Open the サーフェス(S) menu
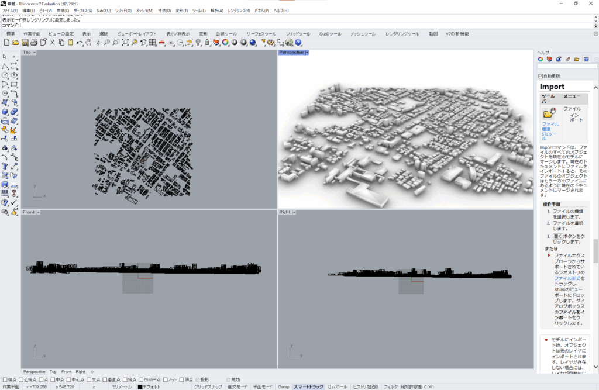 pyautogui.click(x=82, y=11)
